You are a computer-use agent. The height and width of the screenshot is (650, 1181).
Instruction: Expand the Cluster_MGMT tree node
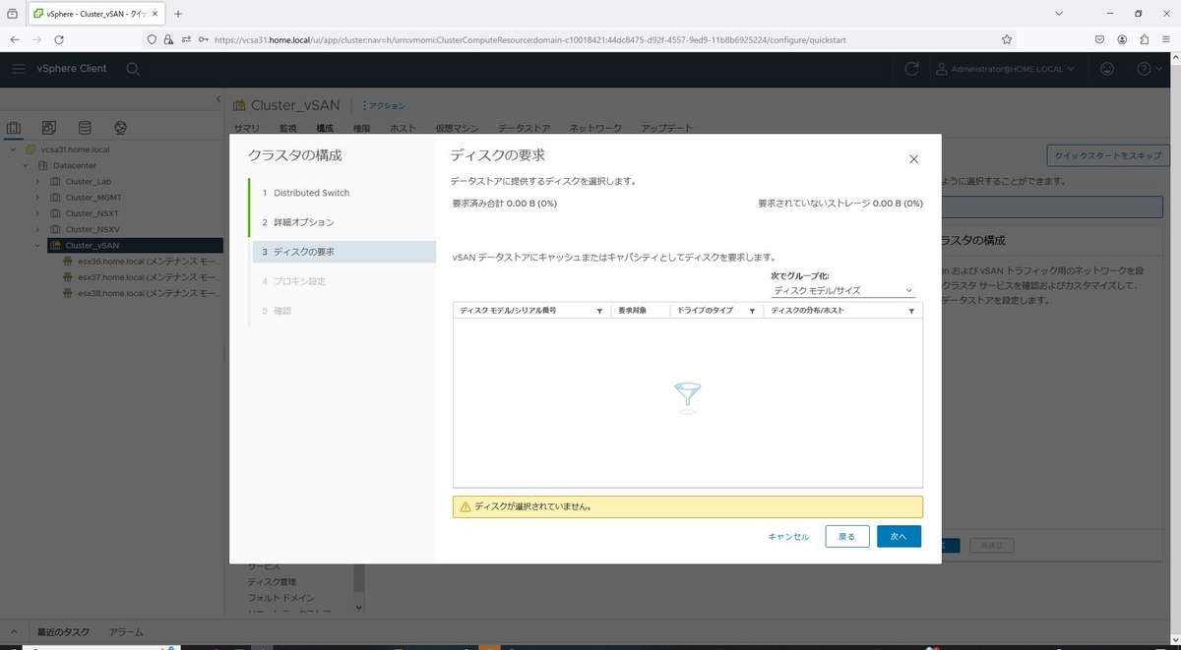[38, 198]
